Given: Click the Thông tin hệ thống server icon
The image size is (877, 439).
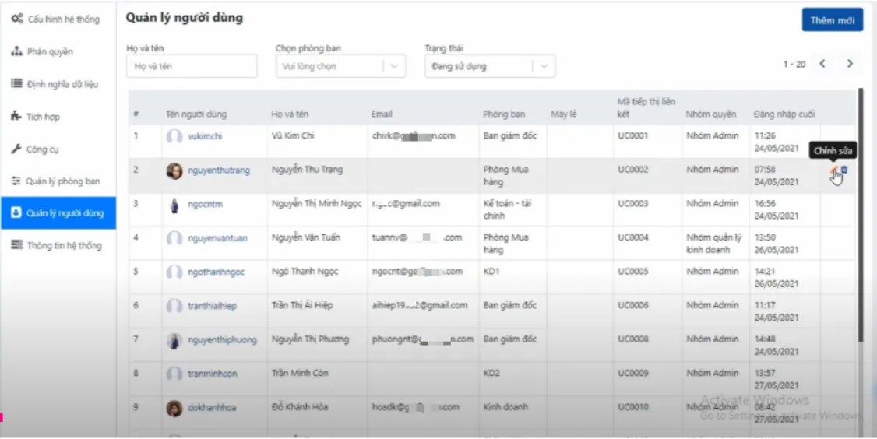Looking at the screenshot, I should (17, 245).
